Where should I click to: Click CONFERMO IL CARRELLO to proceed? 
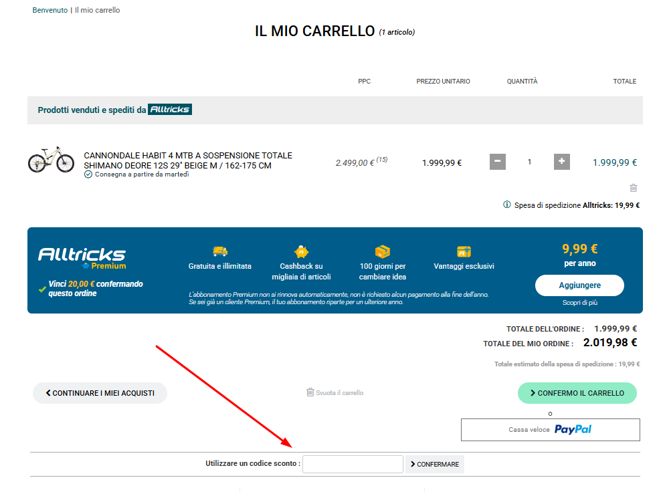coord(577,393)
